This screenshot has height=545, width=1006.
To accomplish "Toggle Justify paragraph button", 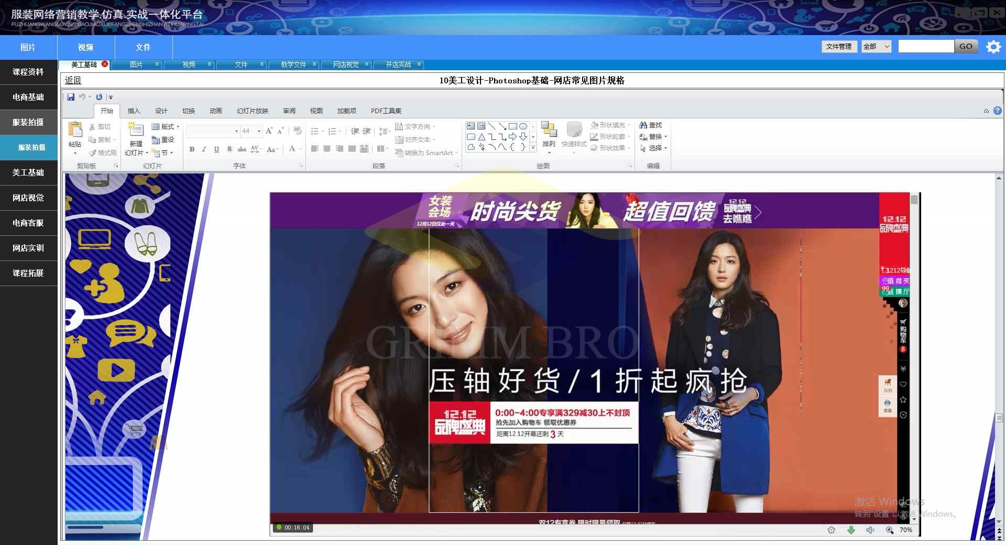I will pyautogui.click(x=352, y=149).
